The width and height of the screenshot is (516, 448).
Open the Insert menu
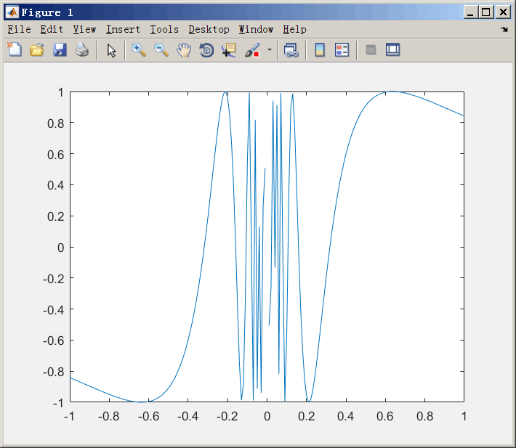(x=123, y=30)
